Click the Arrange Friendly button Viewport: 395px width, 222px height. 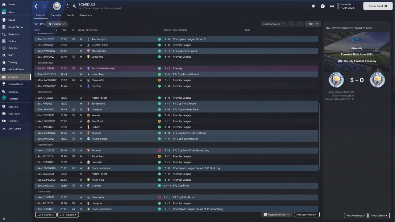pyautogui.click(x=306, y=215)
